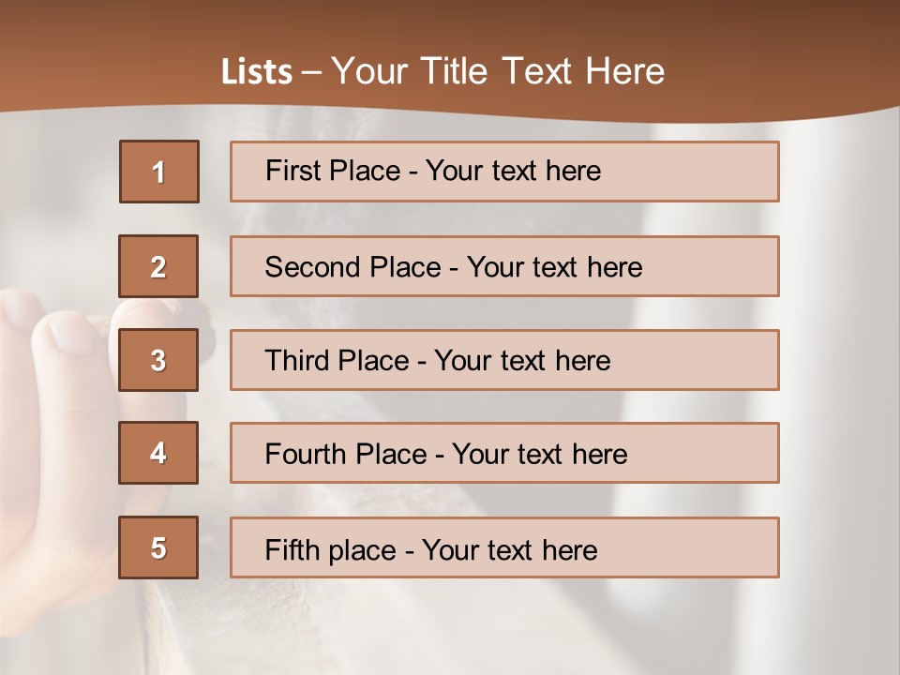
Task: Click the 'First Place - Your text here' bar
Action: [504, 172]
